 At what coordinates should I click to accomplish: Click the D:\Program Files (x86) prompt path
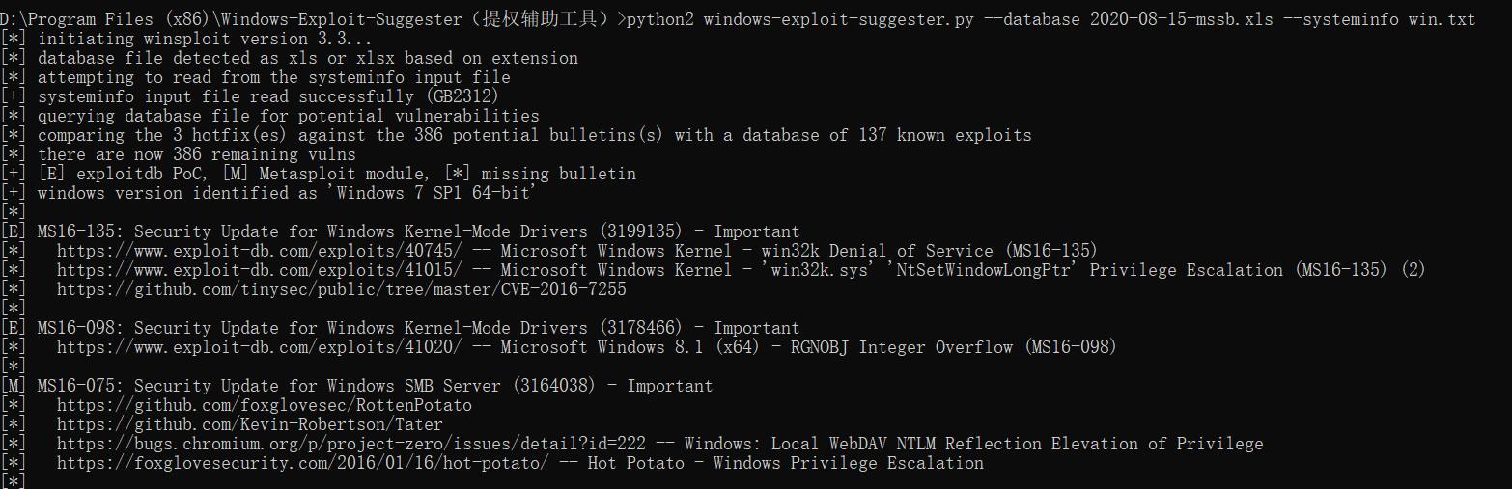(x=135, y=19)
